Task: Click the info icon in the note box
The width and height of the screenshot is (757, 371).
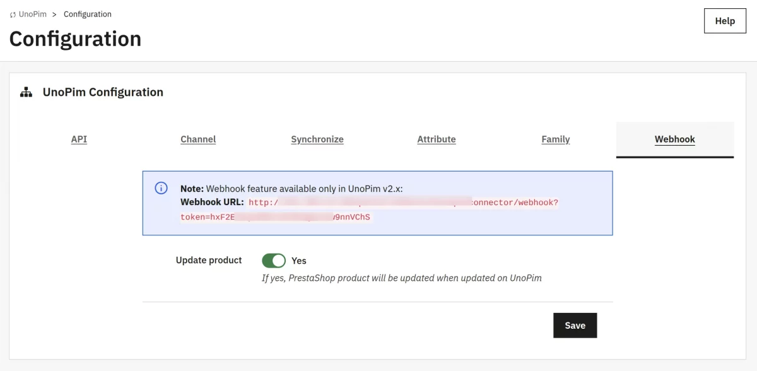Action: click(x=161, y=188)
